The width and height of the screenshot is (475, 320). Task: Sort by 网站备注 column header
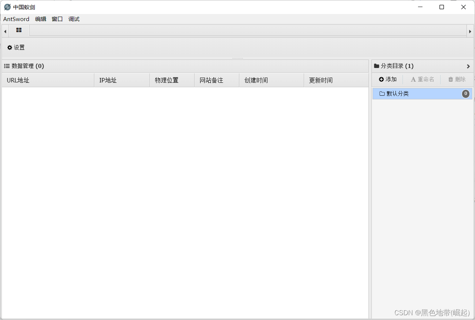pos(217,80)
